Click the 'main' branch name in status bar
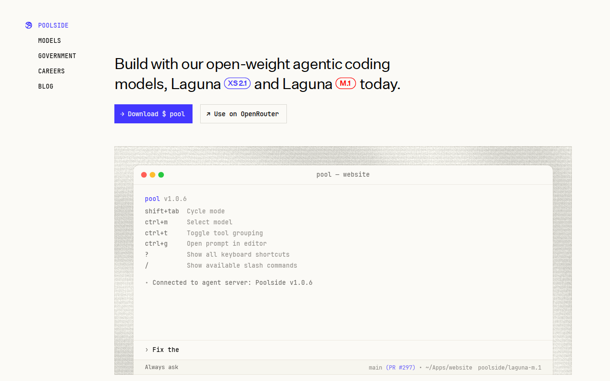Viewport: 610px width, 381px height. coord(376,367)
